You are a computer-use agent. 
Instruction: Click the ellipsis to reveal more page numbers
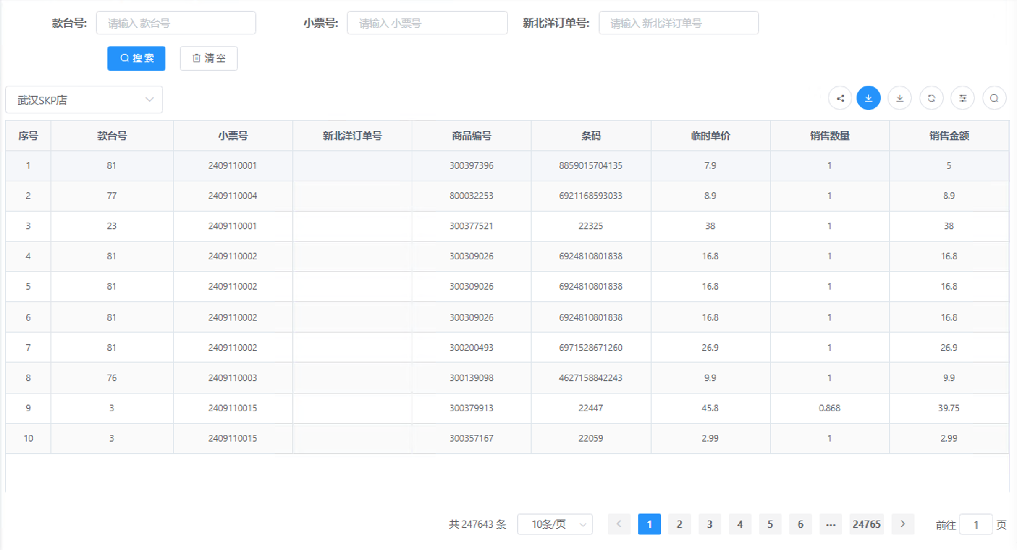(x=831, y=524)
